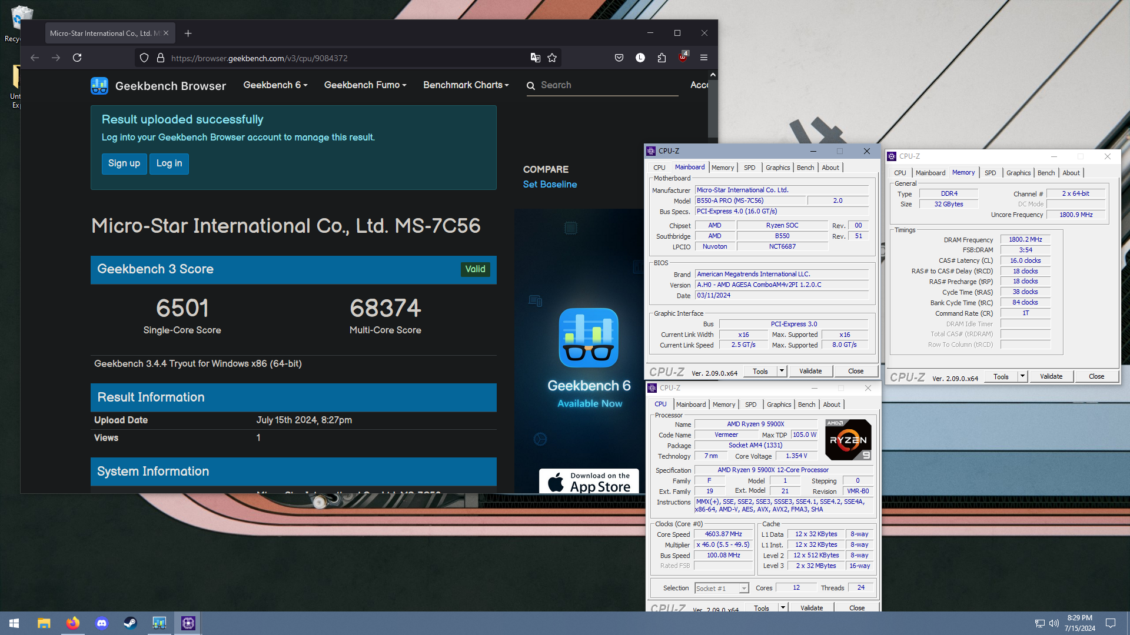Click the single-core score 6501
The height and width of the screenshot is (635, 1130).
pos(182,308)
